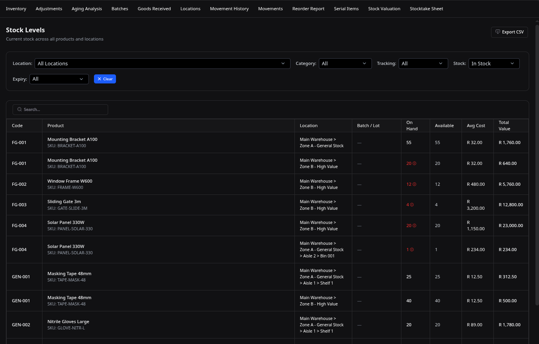
Task: Expand the Tracking filter dropdown
Action: pos(423,63)
